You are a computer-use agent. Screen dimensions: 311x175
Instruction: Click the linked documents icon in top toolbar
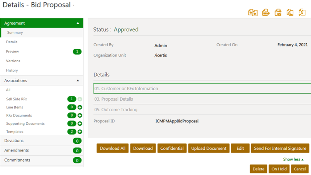point(302,13)
